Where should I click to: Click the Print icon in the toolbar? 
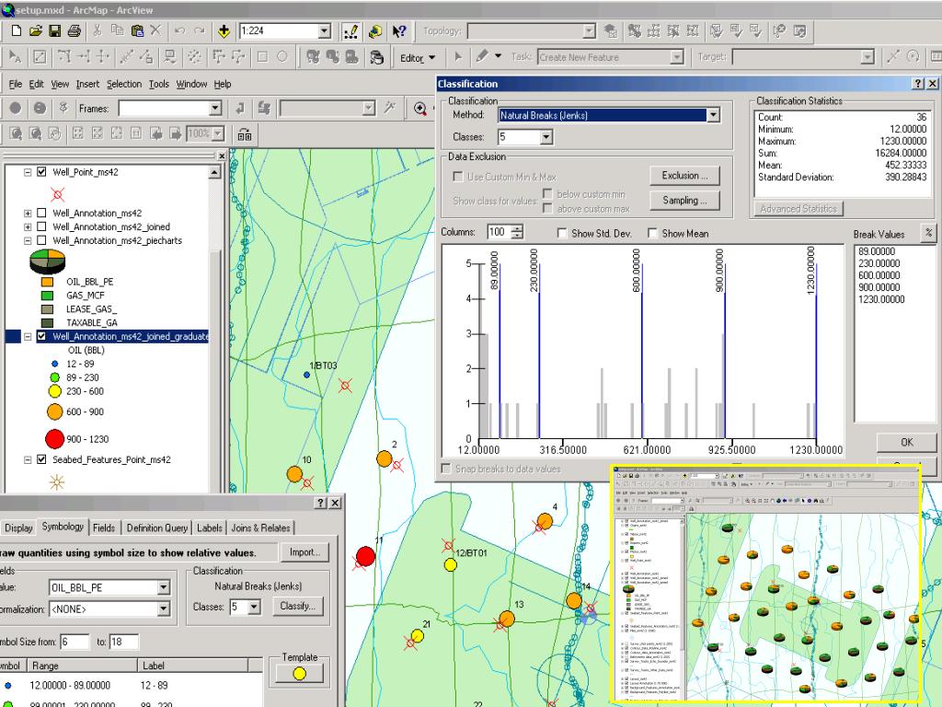[x=74, y=30]
